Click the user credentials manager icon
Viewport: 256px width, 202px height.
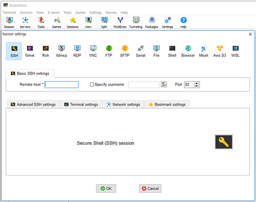coord(164,84)
